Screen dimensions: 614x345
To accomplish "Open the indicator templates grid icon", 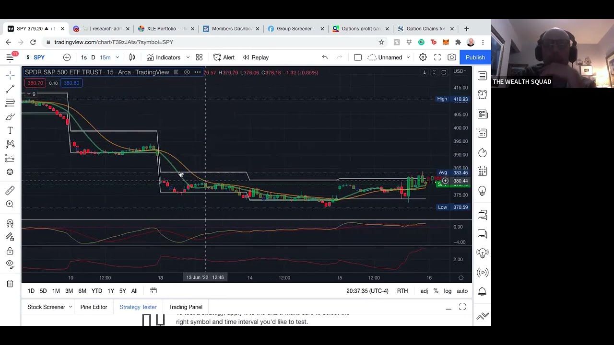I will point(199,57).
